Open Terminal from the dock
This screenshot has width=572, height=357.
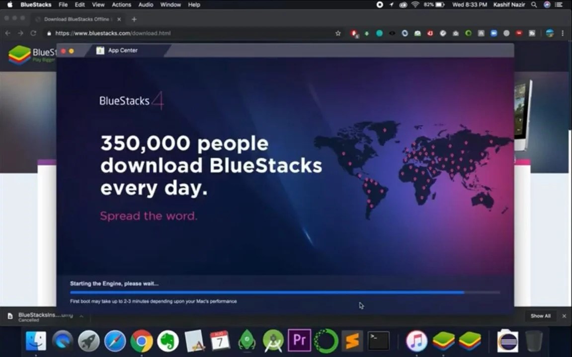pos(378,341)
